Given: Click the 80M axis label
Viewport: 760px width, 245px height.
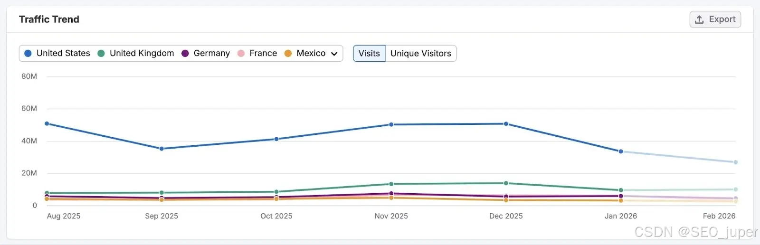Looking at the screenshot, I should [x=29, y=76].
